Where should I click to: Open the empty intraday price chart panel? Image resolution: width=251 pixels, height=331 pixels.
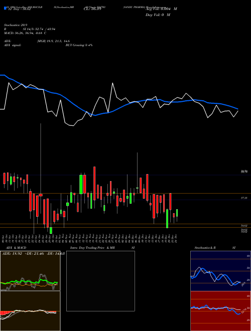(100, 281)
